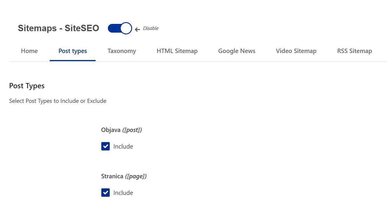
Task: Click the Objava ([post]) label
Action: pyautogui.click(x=121, y=130)
